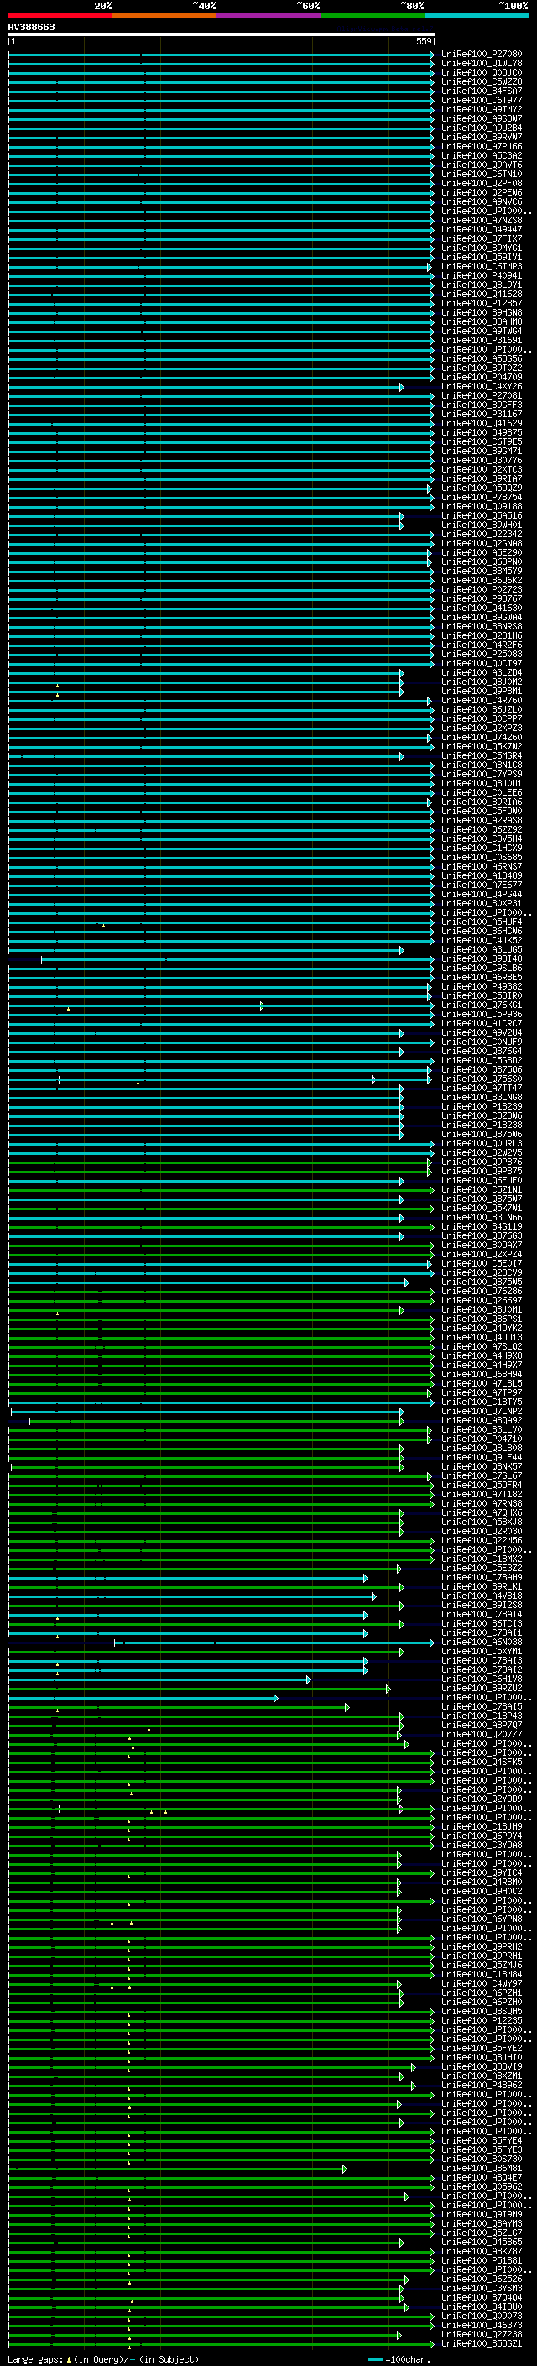
Task: Open hit UniRef100_P31691
Action: click(482, 341)
